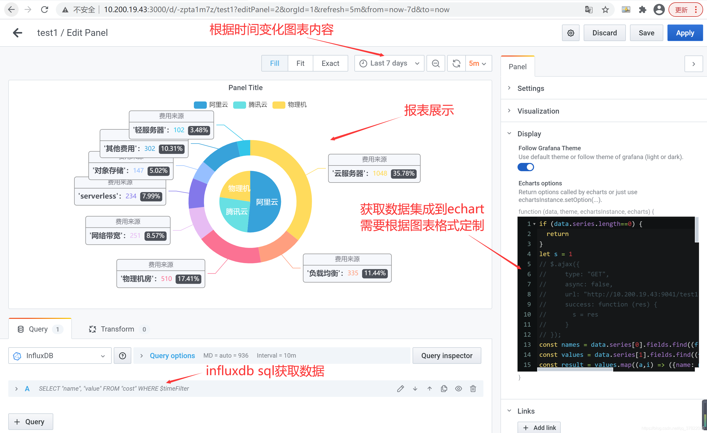Click the Query Inspector button

pyautogui.click(x=447, y=355)
